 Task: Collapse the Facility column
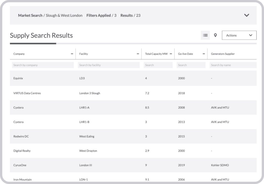[x=138, y=54]
